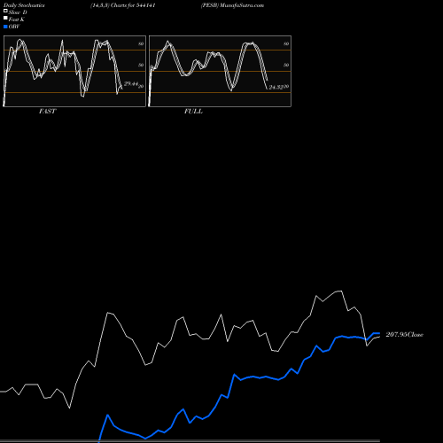443x443 pixels.
Task: Click the OBV legend text
Action: tap(14, 27)
